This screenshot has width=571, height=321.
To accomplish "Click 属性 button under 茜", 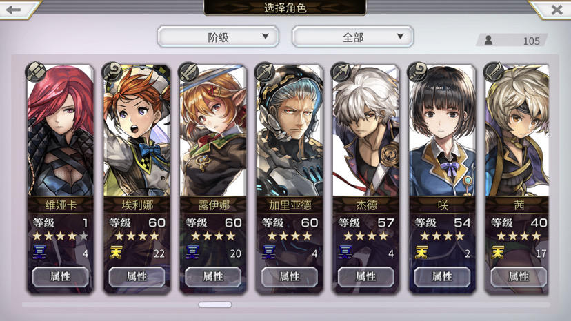I will pyautogui.click(x=519, y=277).
